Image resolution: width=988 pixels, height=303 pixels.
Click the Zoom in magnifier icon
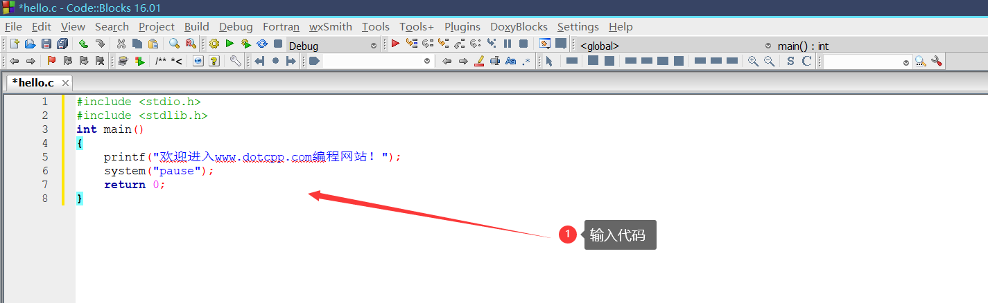tap(753, 61)
